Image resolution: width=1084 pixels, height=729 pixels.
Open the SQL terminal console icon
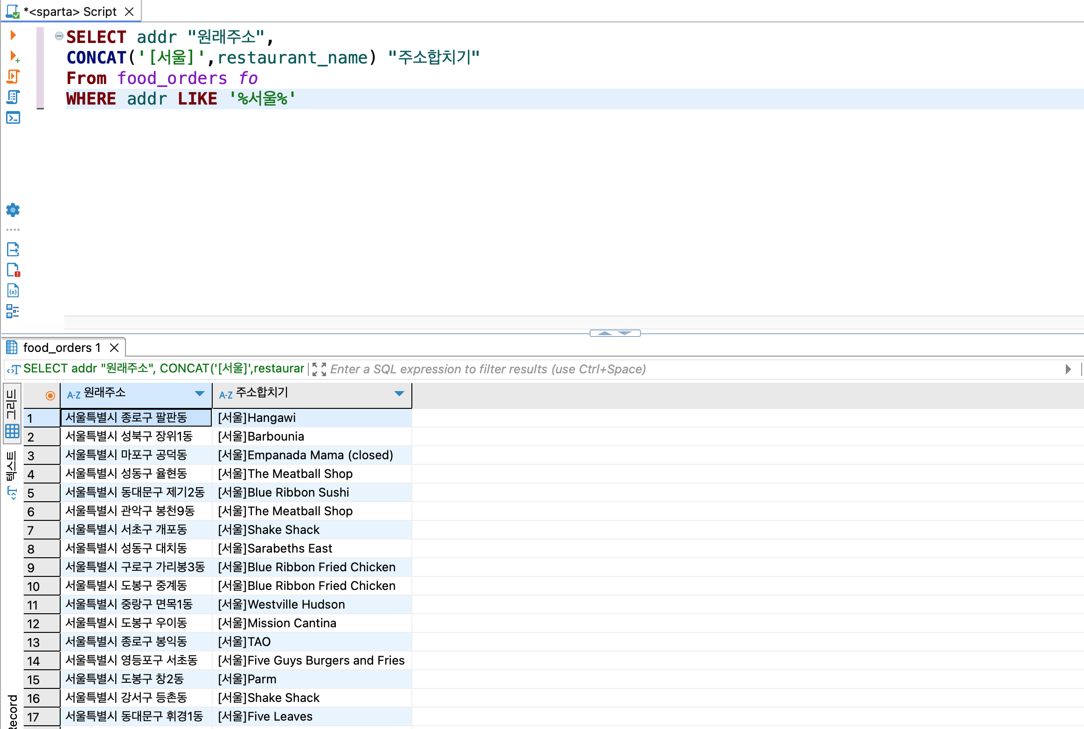click(13, 118)
